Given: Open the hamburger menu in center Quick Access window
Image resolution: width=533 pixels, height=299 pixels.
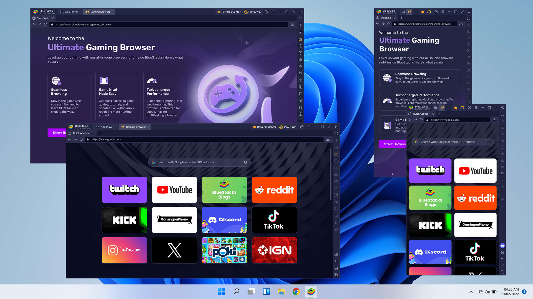Looking at the screenshot, I should (x=309, y=127).
